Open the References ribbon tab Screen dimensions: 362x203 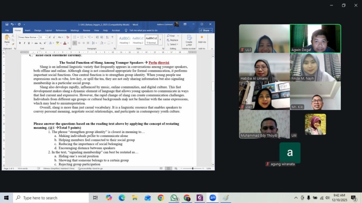(61, 30)
